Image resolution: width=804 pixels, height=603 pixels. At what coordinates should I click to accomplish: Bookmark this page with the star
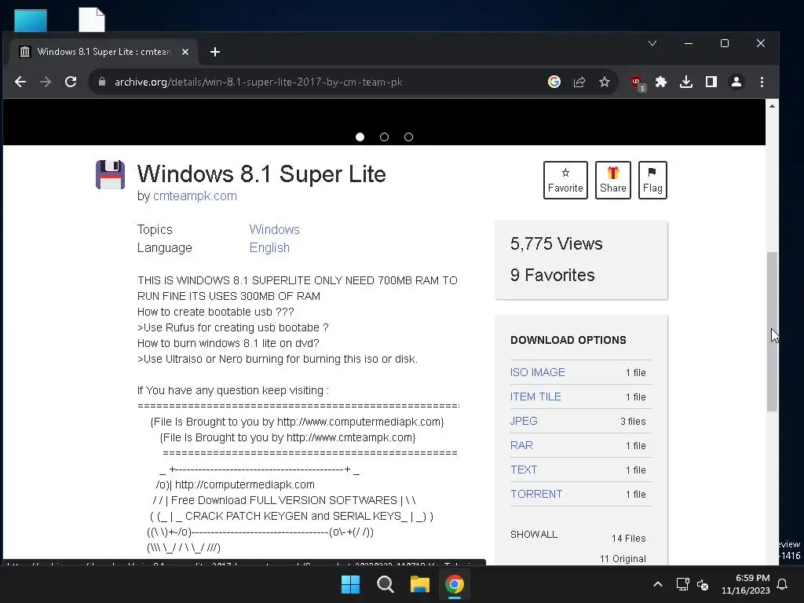(x=605, y=82)
